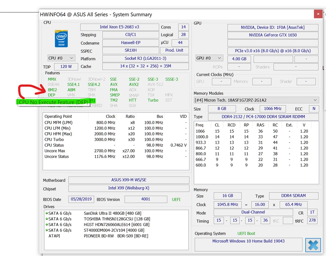Click green status dot beside ST4000DM004 drive
This screenshot has width=326, height=256.
(x=47, y=230)
